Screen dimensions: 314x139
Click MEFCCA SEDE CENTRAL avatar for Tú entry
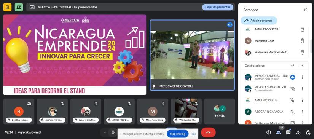(248, 77)
